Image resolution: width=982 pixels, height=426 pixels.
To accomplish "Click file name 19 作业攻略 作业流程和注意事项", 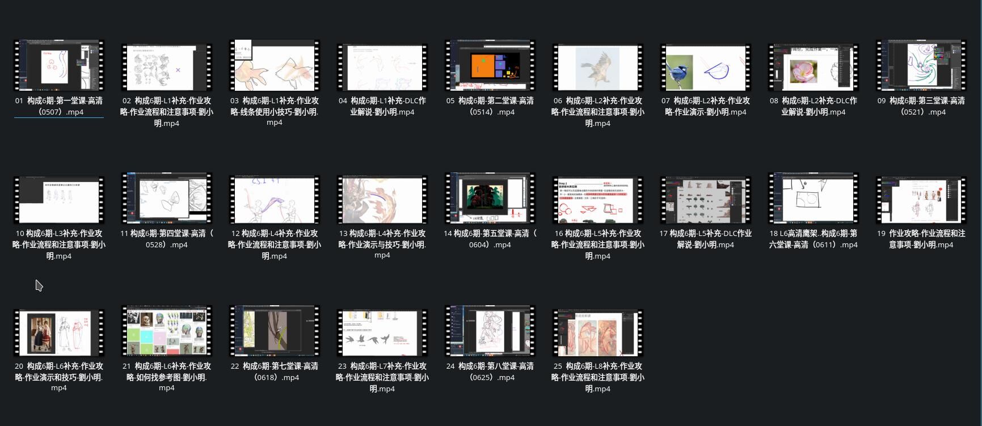I will 921,239.
